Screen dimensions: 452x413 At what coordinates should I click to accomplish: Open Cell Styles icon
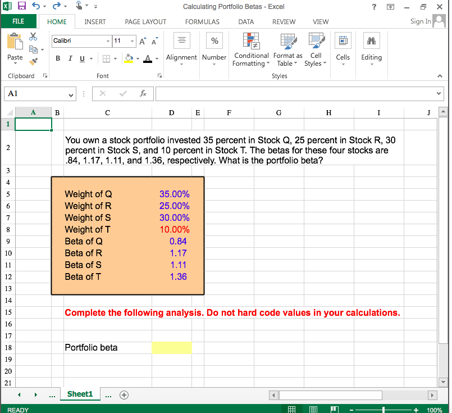point(316,40)
